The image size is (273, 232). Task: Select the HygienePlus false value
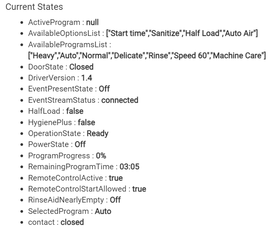pos(86,122)
